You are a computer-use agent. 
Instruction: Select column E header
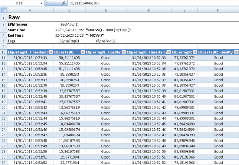click(184, 10)
